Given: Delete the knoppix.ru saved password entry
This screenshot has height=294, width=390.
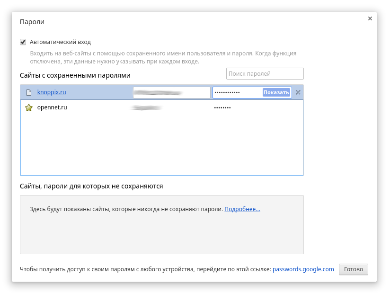Looking at the screenshot, I should tap(298, 92).
